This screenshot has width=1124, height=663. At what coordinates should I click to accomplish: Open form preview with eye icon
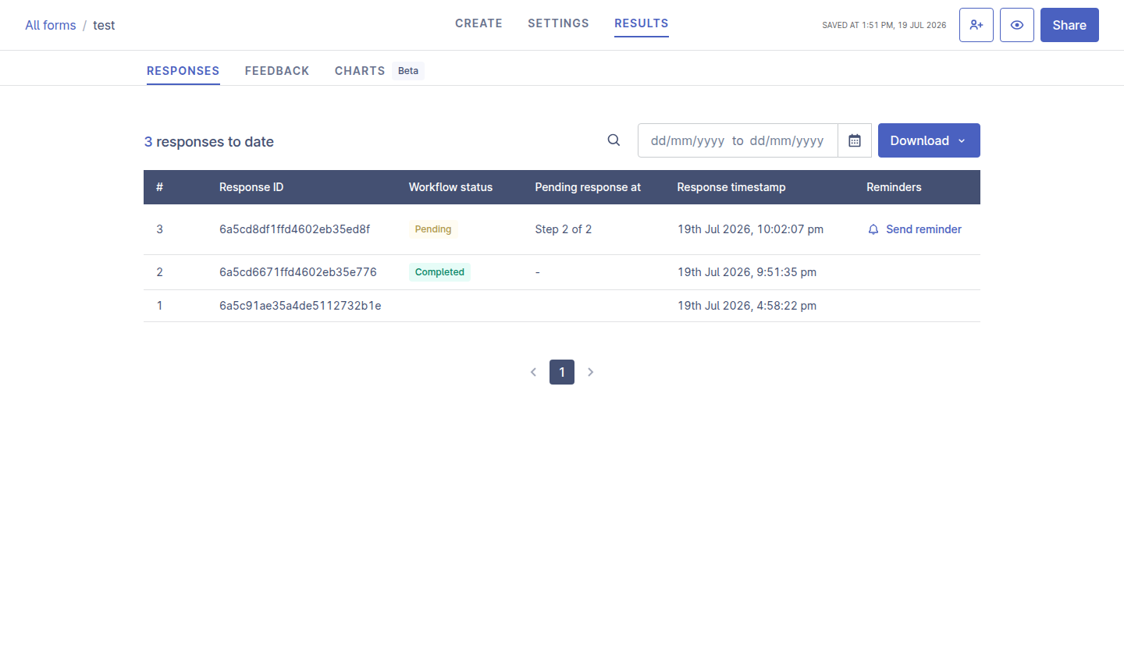tap(1017, 25)
